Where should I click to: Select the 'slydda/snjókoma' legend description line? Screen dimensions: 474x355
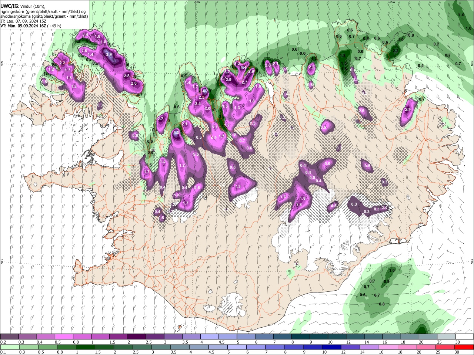(x=44, y=16)
